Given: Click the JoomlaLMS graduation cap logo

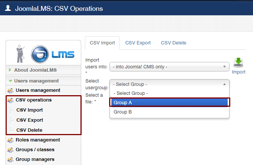Looking at the screenshot, I should [x=40, y=54].
